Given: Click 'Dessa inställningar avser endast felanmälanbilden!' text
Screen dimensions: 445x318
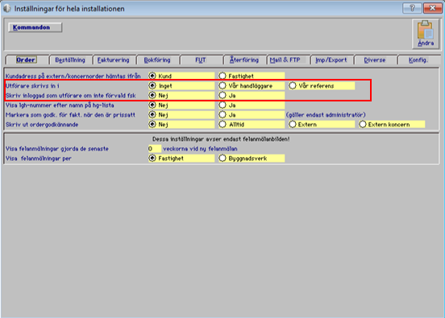Looking at the screenshot, I should pyautogui.click(x=221, y=139).
